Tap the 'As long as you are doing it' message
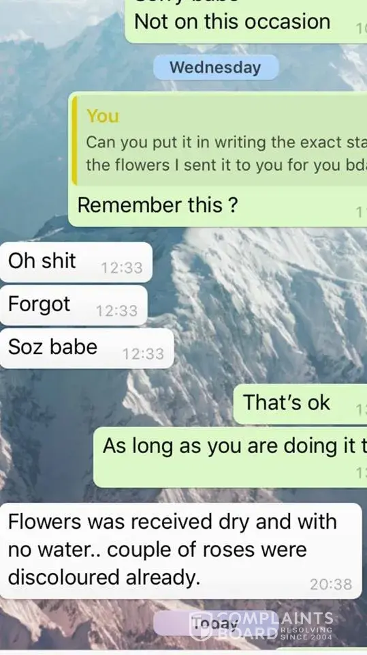 click(x=230, y=457)
